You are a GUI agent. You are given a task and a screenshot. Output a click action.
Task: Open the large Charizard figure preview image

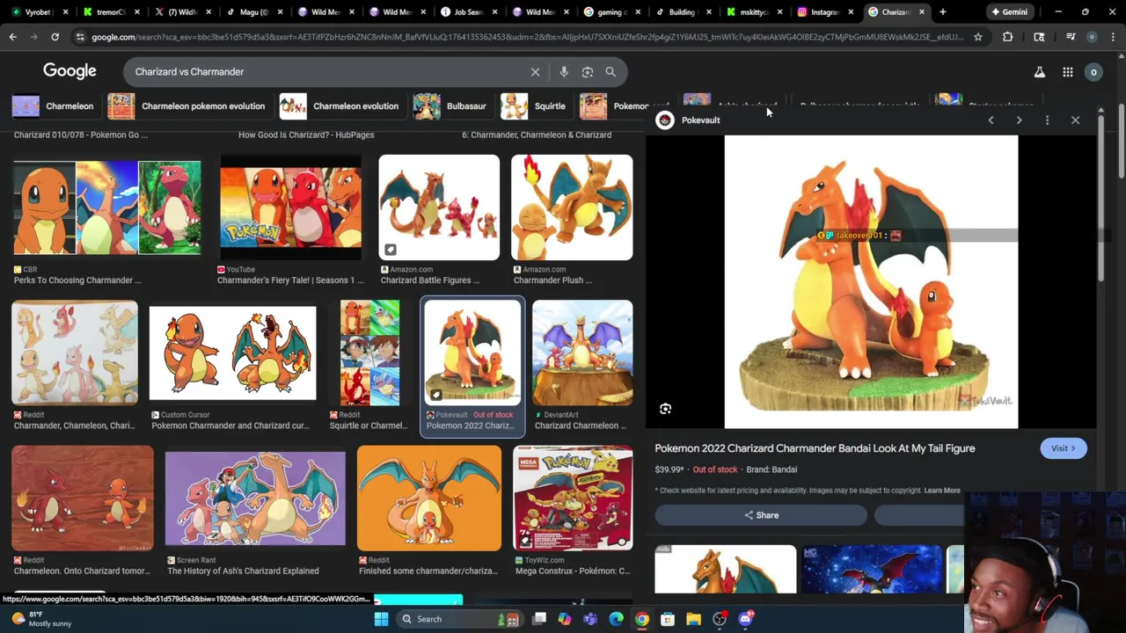click(871, 281)
